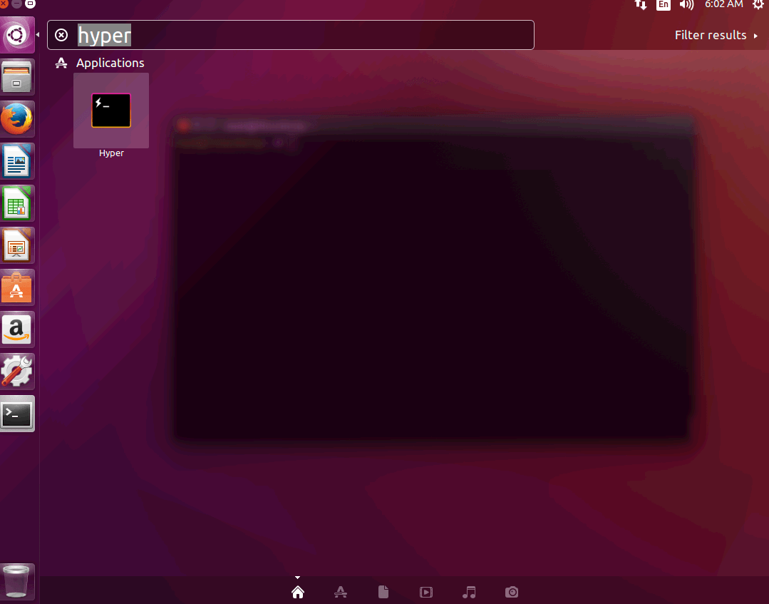769x604 pixels.
Task: Open Files manager from launcher
Action: click(x=17, y=77)
